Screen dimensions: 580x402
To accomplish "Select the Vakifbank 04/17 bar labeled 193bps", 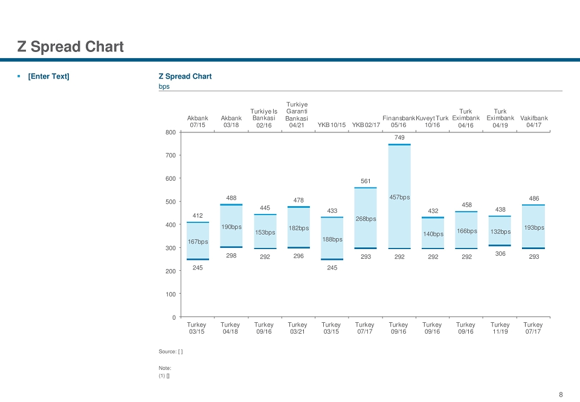I will pos(533,227).
